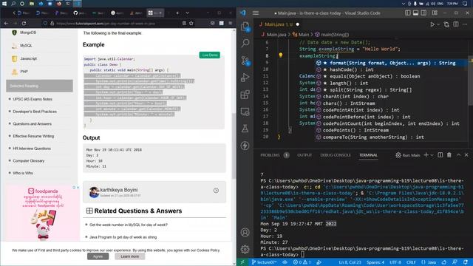Open VS Code hamburger application menu
This screenshot has width=473, height=266.
pyautogui.click(x=256, y=13)
